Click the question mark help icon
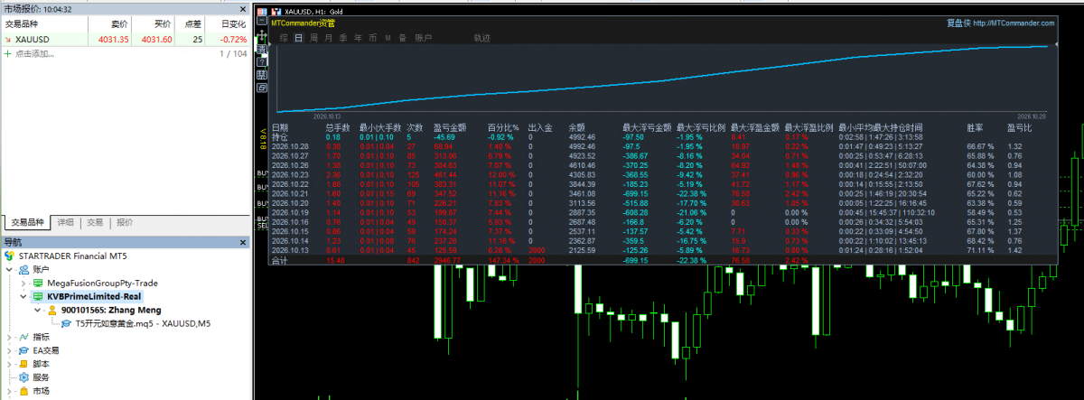 262,61
